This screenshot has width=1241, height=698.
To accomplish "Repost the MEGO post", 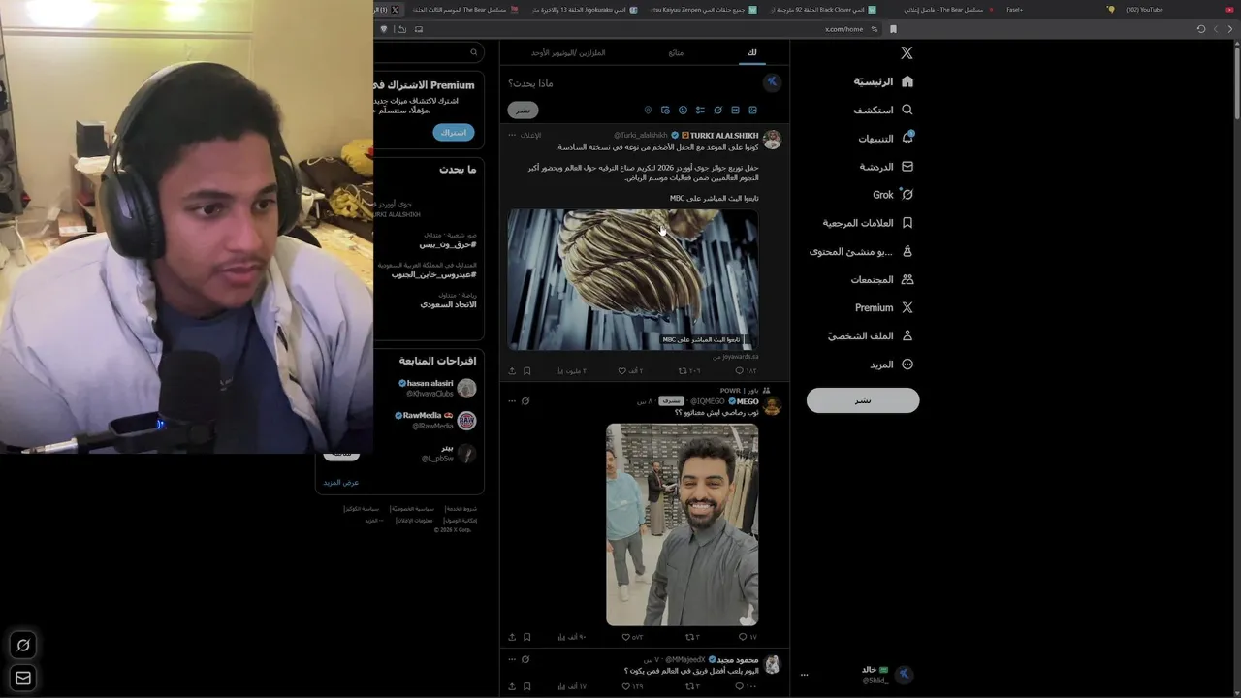I will pyautogui.click(x=692, y=637).
